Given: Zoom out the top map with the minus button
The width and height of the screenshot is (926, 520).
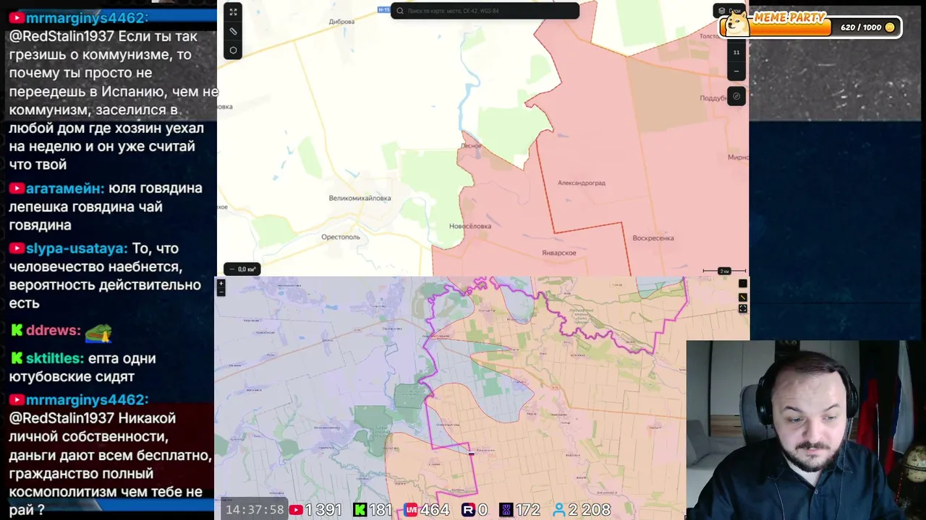Looking at the screenshot, I should 736,71.
